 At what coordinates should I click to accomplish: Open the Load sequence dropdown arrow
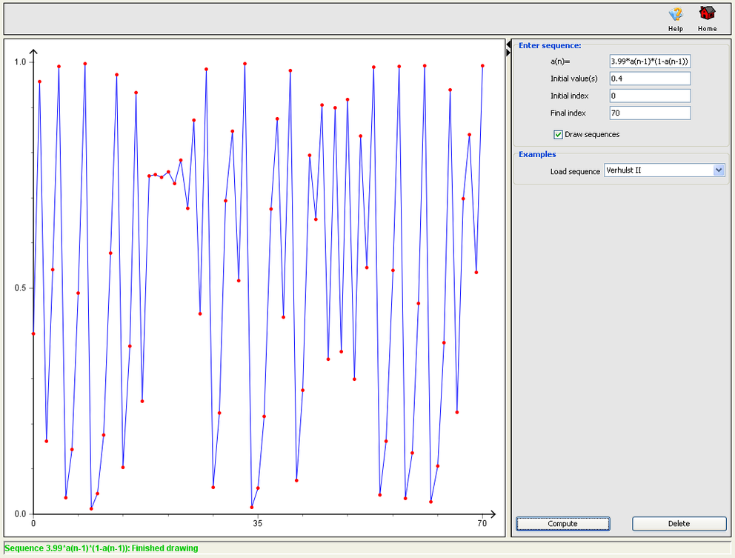click(x=718, y=170)
